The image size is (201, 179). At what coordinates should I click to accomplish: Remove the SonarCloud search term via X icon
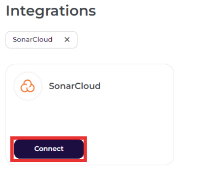click(x=67, y=40)
